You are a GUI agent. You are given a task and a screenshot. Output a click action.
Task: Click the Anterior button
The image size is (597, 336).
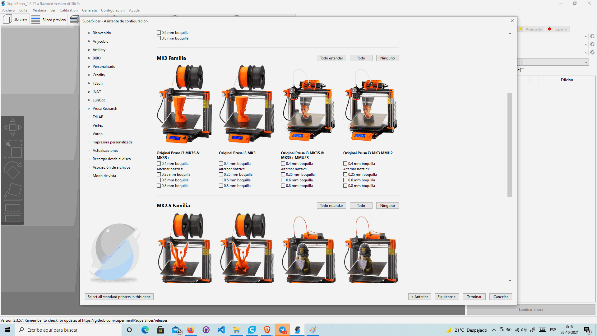click(x=419, y=297)
